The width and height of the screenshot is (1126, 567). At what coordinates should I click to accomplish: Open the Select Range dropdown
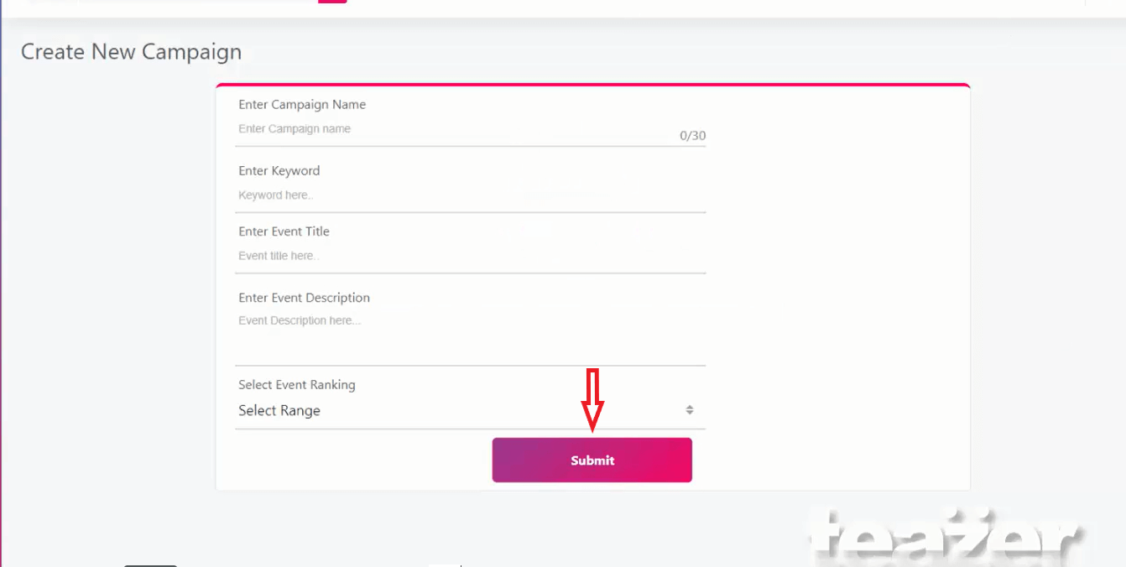(470, 410)
